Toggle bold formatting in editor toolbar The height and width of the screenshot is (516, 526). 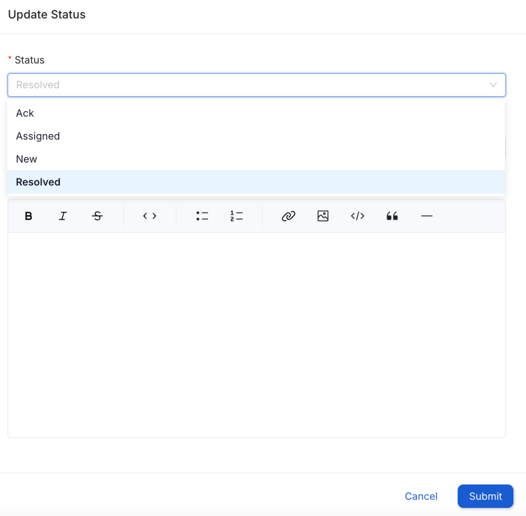coord(28,216)
